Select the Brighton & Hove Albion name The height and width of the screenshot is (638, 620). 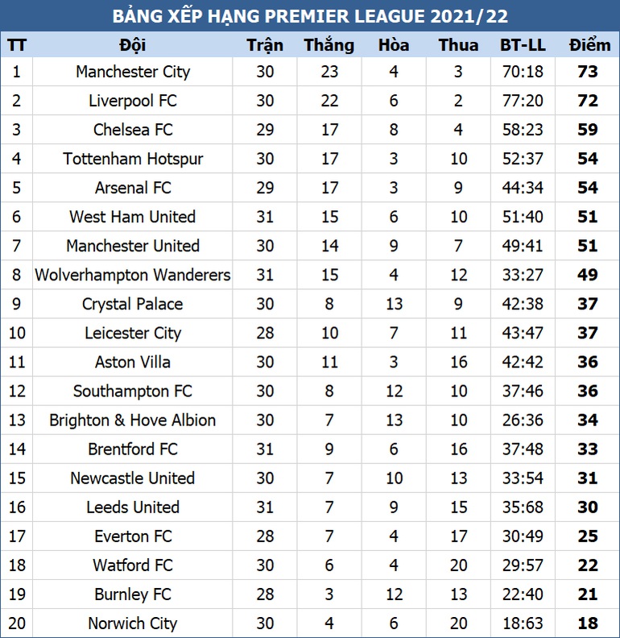(133, 420)
